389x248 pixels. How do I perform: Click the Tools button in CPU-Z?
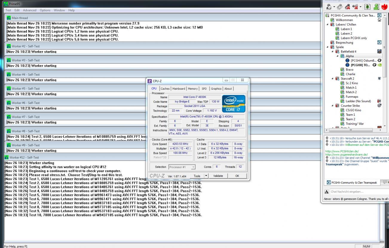197,176
